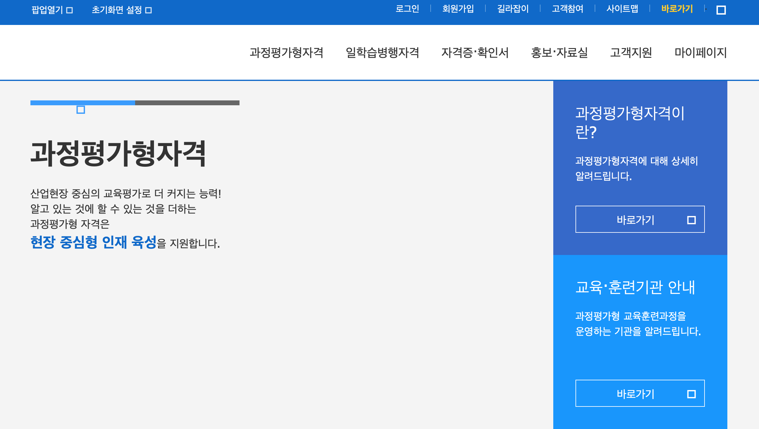Open 일학습병행자격 main navigation menu

382,53
